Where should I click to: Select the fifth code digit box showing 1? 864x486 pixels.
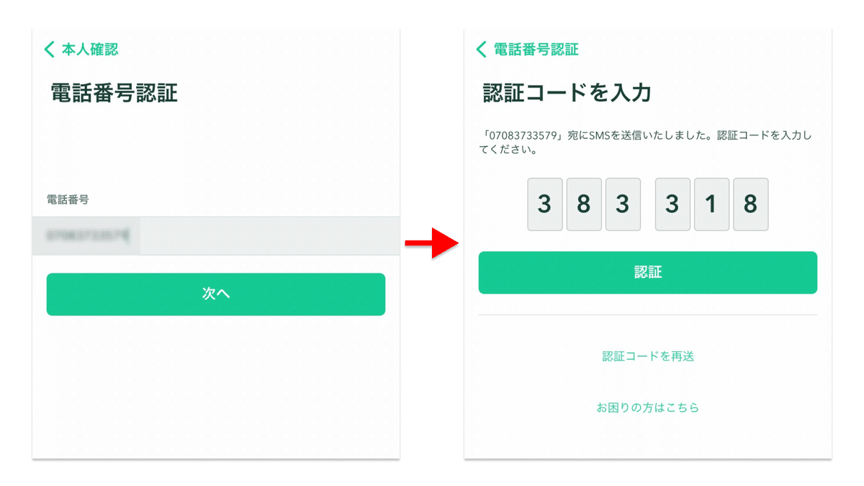pos(711,204)
